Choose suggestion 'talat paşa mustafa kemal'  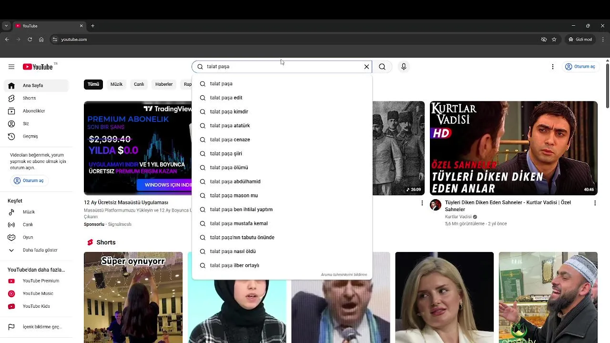tap(282, 223)
